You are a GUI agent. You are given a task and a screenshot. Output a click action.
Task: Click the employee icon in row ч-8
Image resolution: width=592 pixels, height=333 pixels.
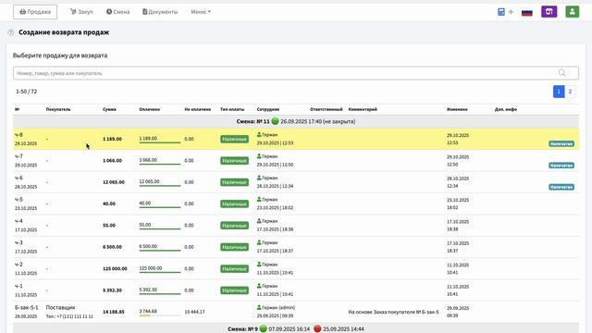pyautogui.click(x=259, y=134)
